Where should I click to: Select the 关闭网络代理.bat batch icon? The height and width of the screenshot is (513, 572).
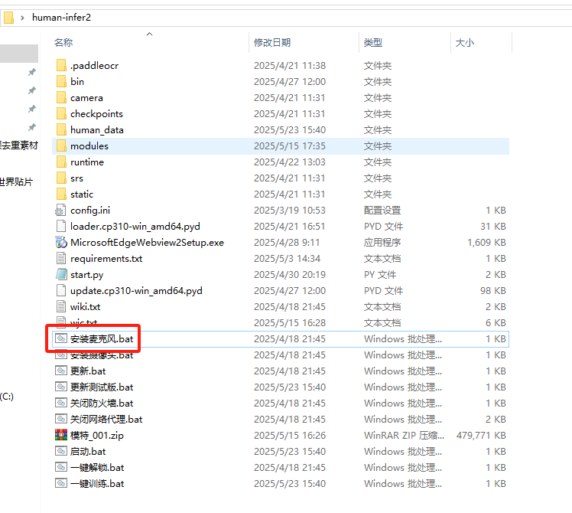(x=61, y=419)
